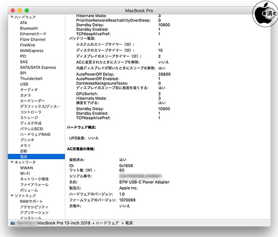Click ハードウェア in the bottom path bar
The height and width of the screenshot is (237, 278).
click(x=107, y=223)
